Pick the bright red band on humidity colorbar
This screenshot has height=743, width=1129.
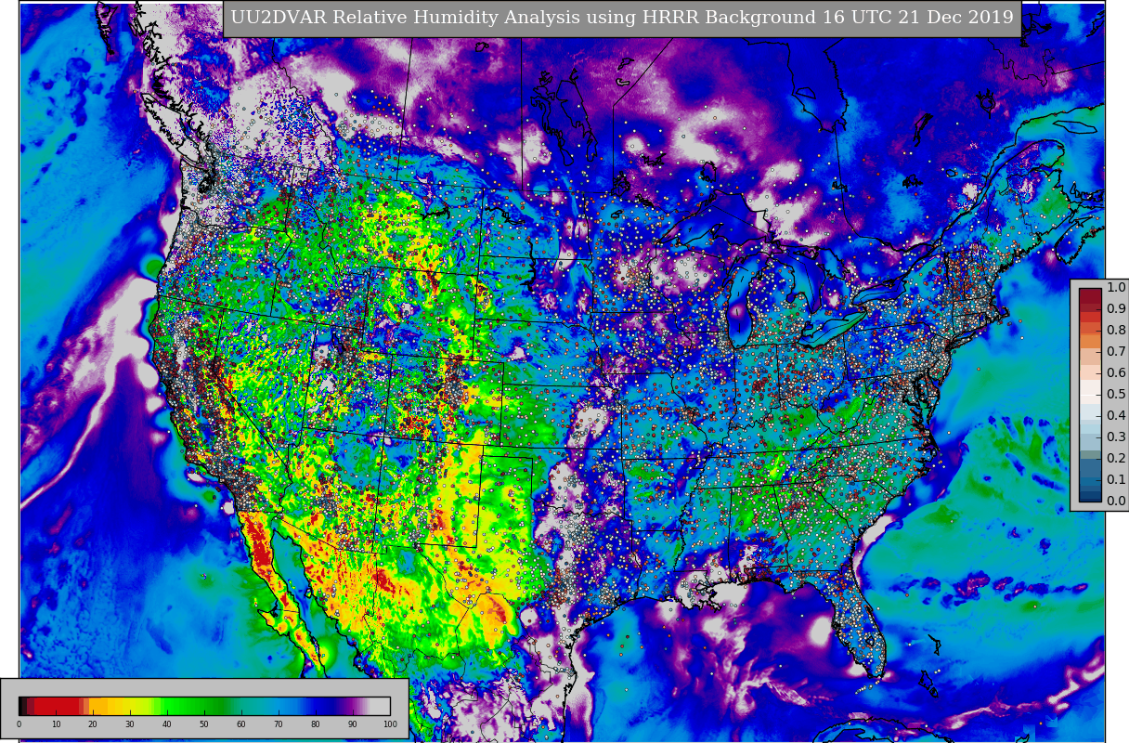(56, 706)
